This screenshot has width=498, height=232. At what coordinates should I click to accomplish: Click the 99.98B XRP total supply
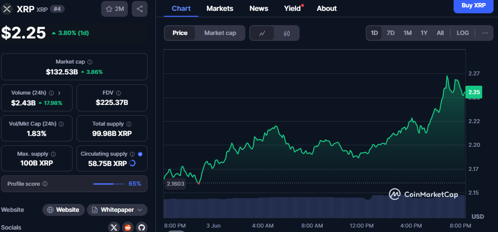click(x=112, y=133)
